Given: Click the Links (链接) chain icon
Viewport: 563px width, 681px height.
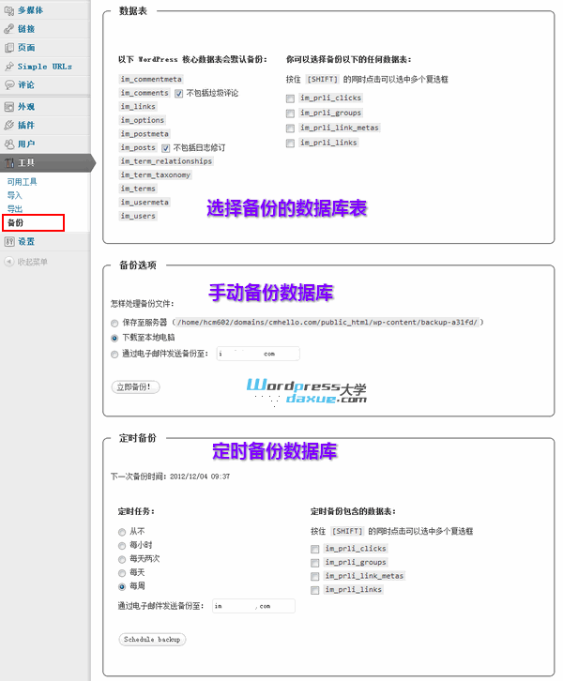Looking at the screenshot, I should [x=8, y=29].
